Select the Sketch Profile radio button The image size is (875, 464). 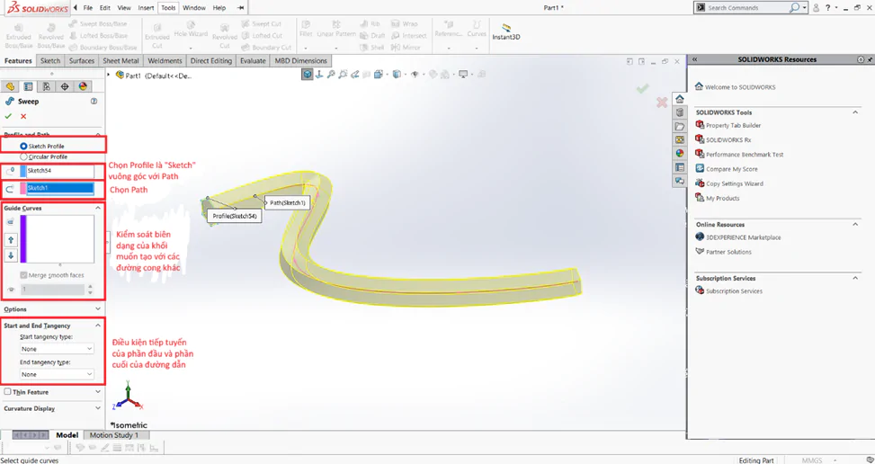(23, 146)
